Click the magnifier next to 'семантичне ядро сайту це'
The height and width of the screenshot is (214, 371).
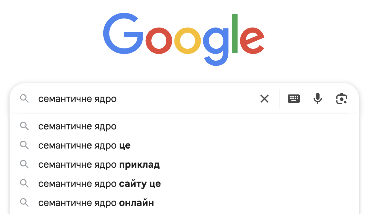tap(25, 184)
